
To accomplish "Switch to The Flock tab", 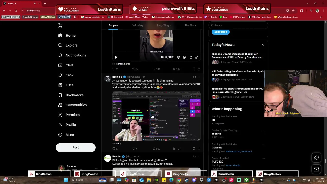I will [191, 25].
